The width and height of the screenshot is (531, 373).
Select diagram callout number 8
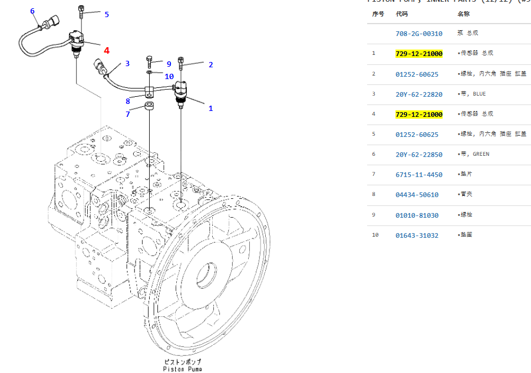point(128,101)
